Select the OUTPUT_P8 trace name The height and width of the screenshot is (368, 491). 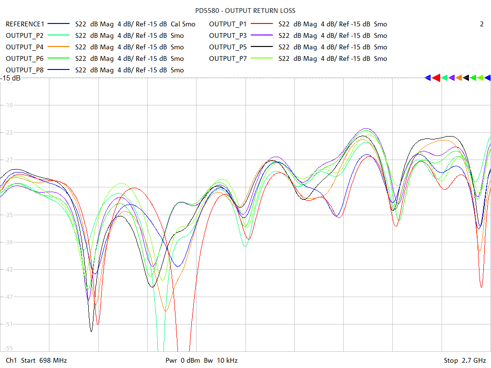click(25, 70)
